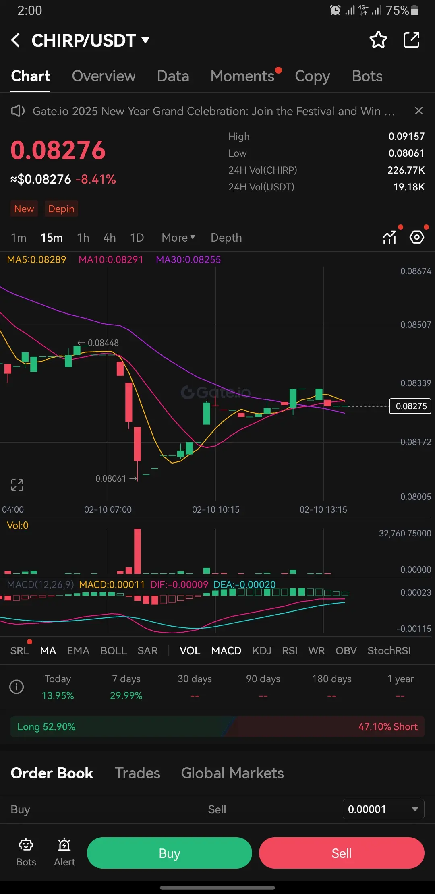Screen dimensions: 435x894
Task: Select the Chart tab
Action: click(31, 76)
